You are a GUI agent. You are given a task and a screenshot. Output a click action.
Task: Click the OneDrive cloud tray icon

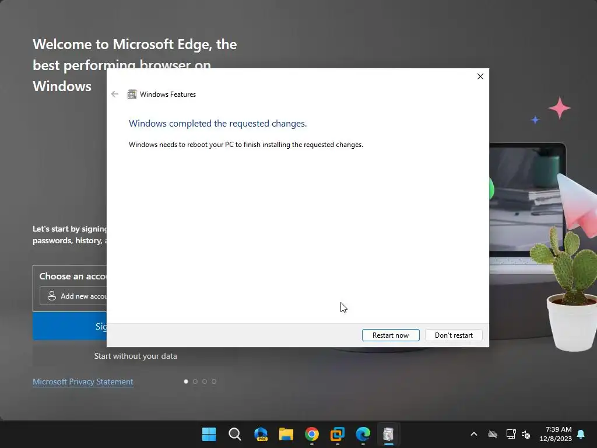tap(493, 434)
